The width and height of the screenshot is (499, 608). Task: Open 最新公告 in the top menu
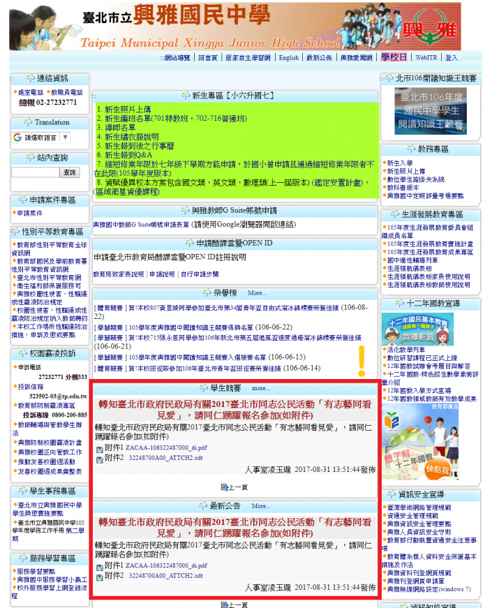tap(319, 58)
